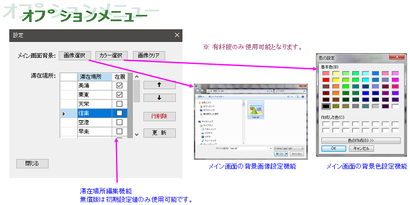Select the black basic color swatch

click(x=325, y=106)
